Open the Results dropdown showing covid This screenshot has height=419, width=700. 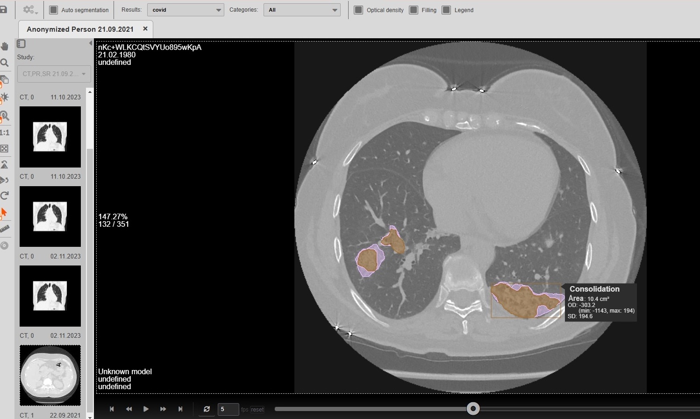click(x=186, y=10)
